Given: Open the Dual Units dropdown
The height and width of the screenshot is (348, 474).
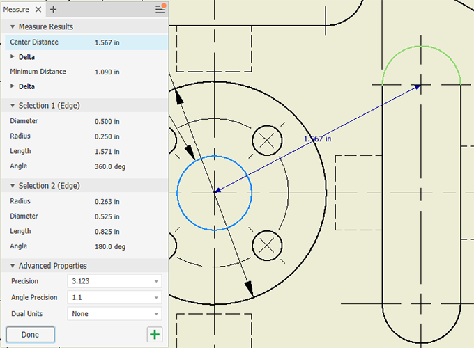Looking at the screenshot, I should click(114, 314).
